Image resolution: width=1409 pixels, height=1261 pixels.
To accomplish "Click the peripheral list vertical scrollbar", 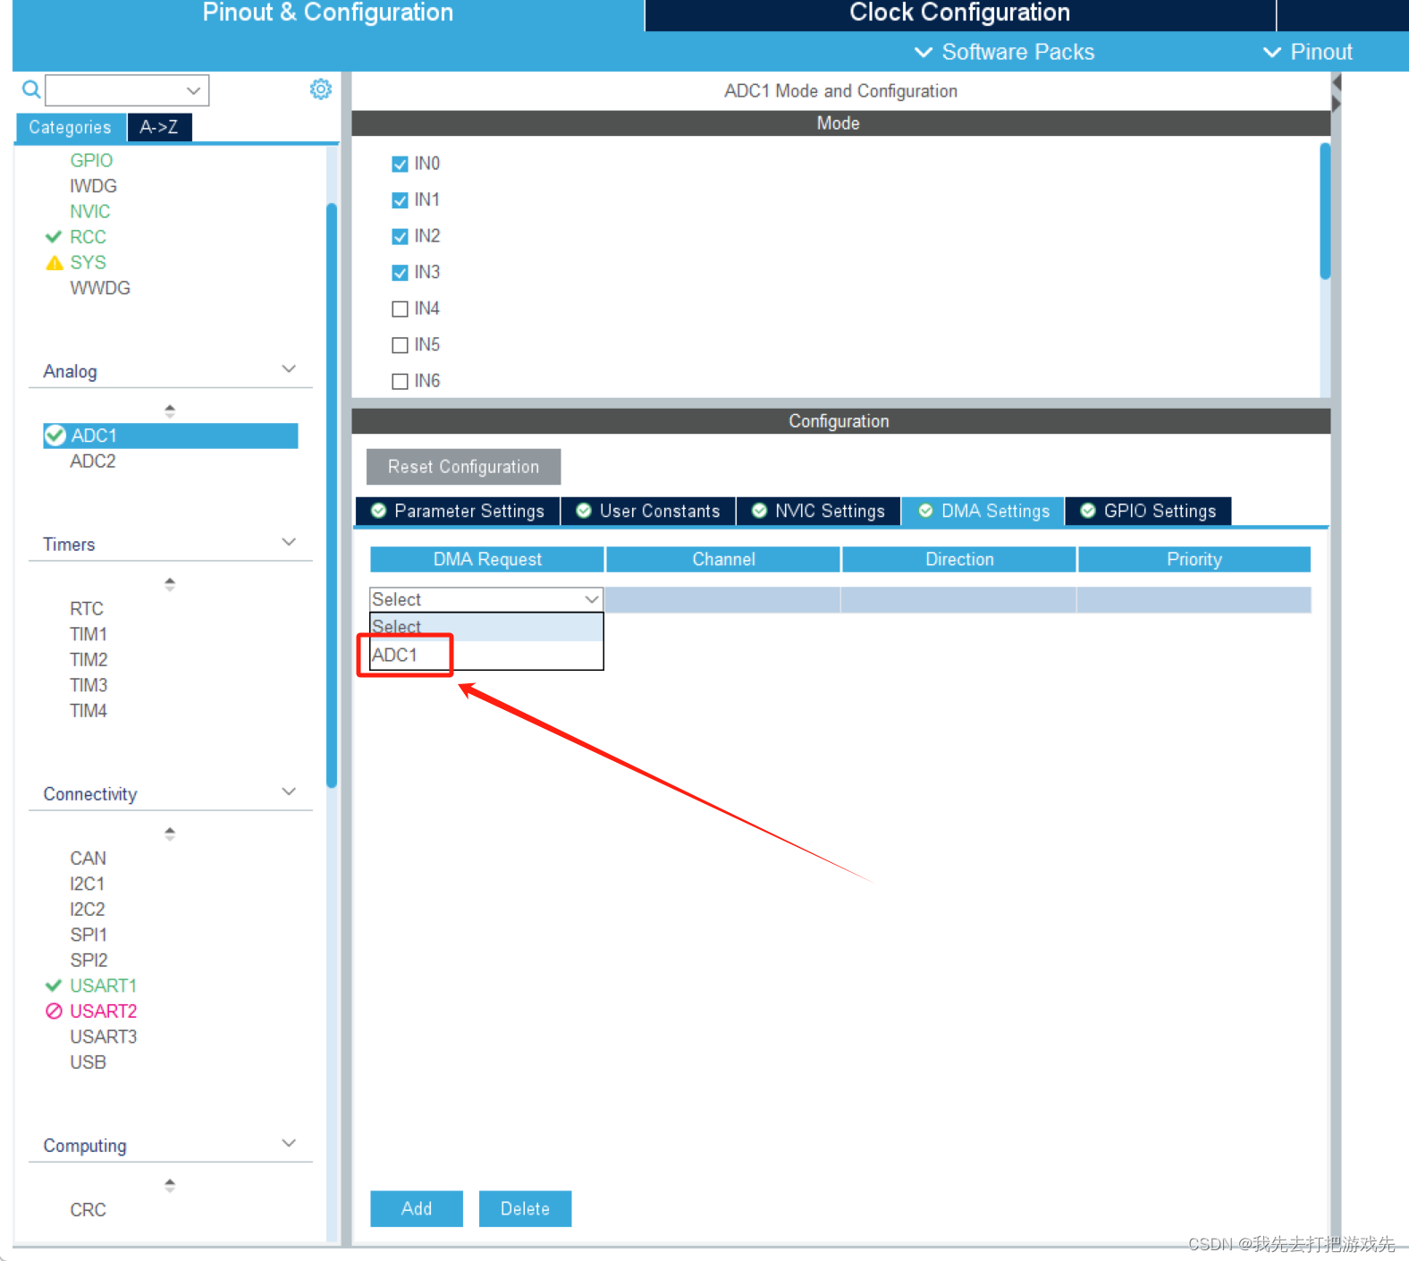I will (332, 495).
